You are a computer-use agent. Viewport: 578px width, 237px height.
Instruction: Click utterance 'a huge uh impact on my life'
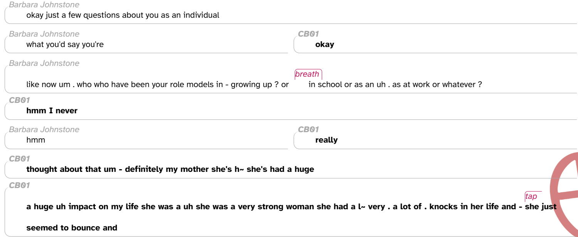291,207
